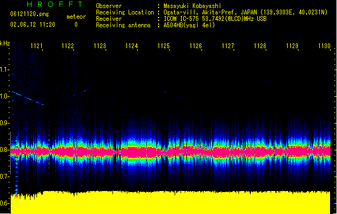The width and height of the screenshot is (337, 214).
Task: Click the Receiver label
Action: coord(109,19)
